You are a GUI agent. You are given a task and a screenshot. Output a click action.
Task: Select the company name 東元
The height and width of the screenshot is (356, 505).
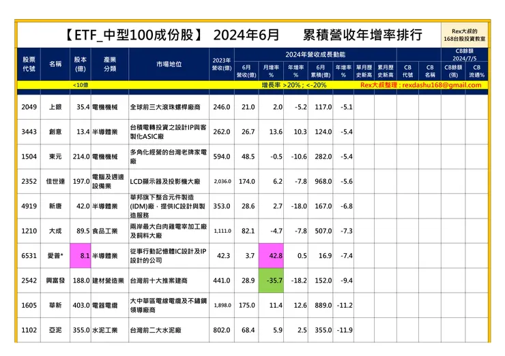[x=55, y=157]
